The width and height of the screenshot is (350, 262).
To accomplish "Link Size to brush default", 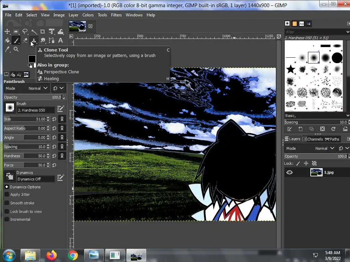I will coord(62,119).
